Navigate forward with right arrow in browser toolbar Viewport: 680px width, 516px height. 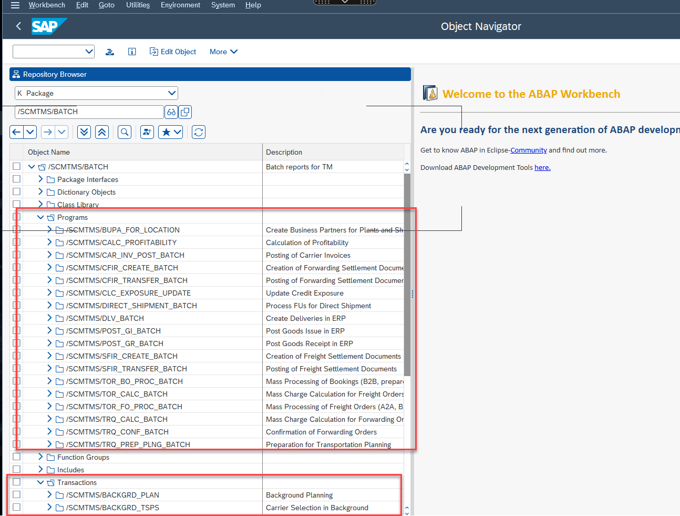pos(48,132)
